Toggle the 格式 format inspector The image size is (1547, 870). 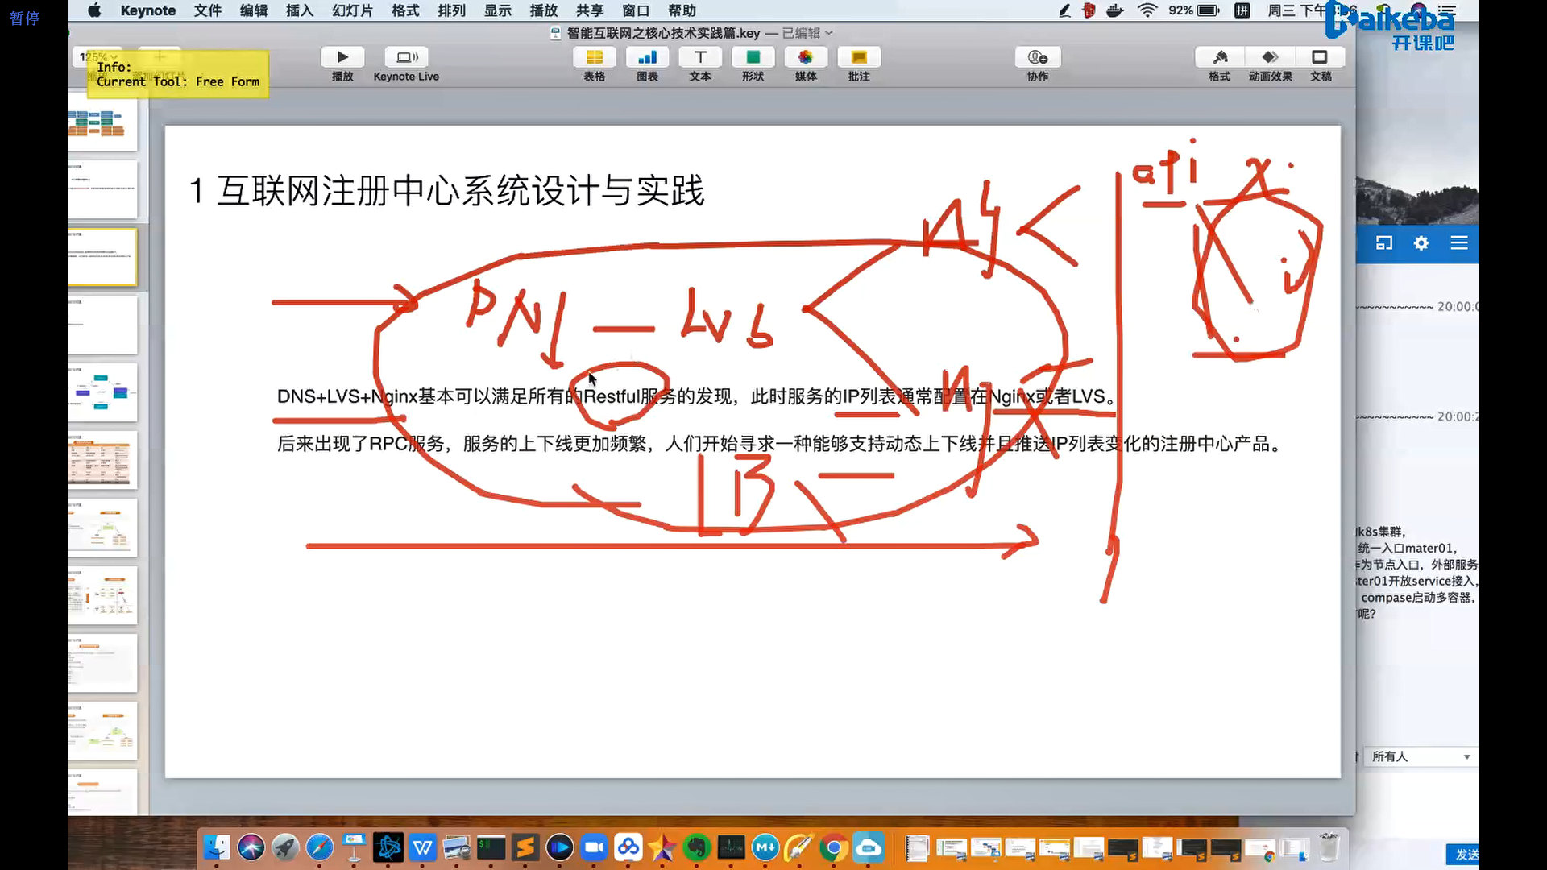(x=1219, y=58)
